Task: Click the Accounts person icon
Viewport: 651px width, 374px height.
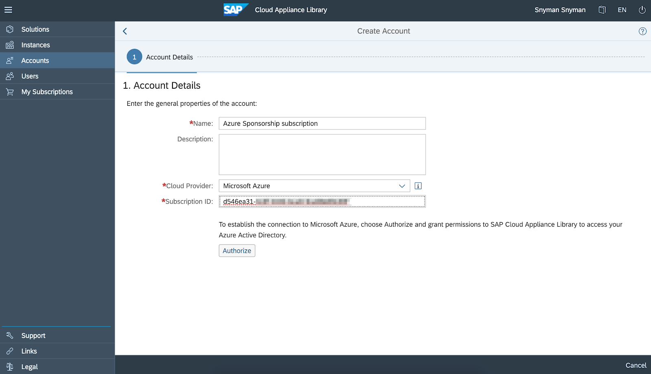Action: pos(10,61)
